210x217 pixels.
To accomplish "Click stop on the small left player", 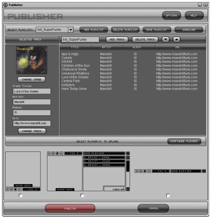I will tap(16, 189).
